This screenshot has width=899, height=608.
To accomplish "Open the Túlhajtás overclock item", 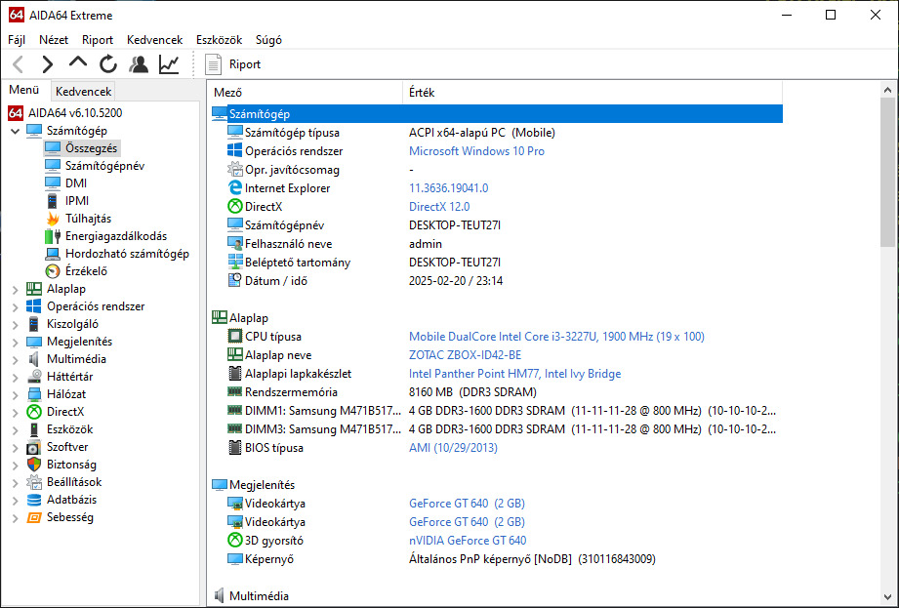I will 88,219.
